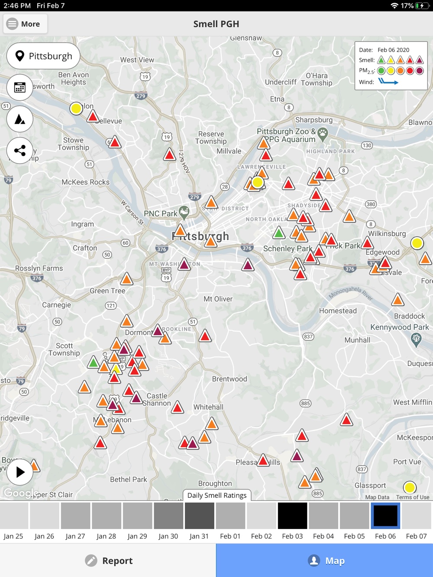Tap the Date Feb 06 2020 legend text

[x=384, y=50]
